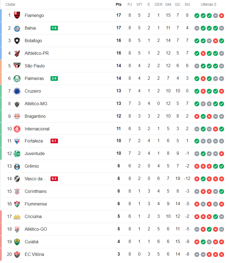Click the Internacional red crest icon
Image resolution: width=229 pixels, height=263 pixels.
tap(17, 129)
